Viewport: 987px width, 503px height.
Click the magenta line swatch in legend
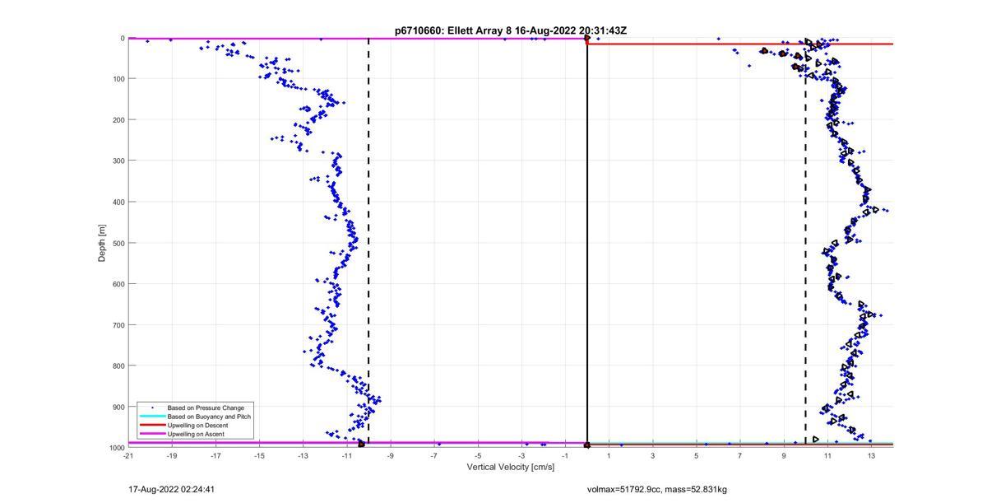tap(152, 434)
